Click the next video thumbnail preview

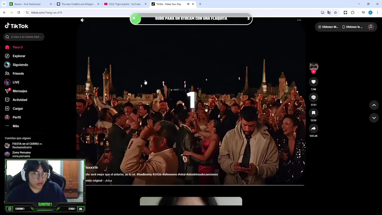click(191, 201)
